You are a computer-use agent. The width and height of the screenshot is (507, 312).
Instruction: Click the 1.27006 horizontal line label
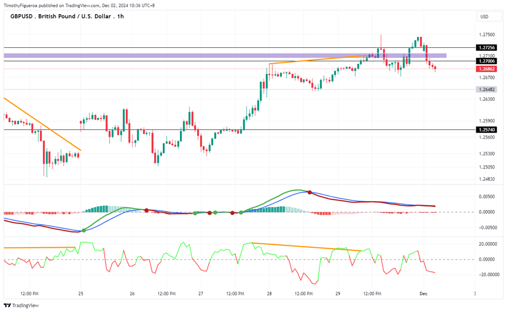click(487, 61)
